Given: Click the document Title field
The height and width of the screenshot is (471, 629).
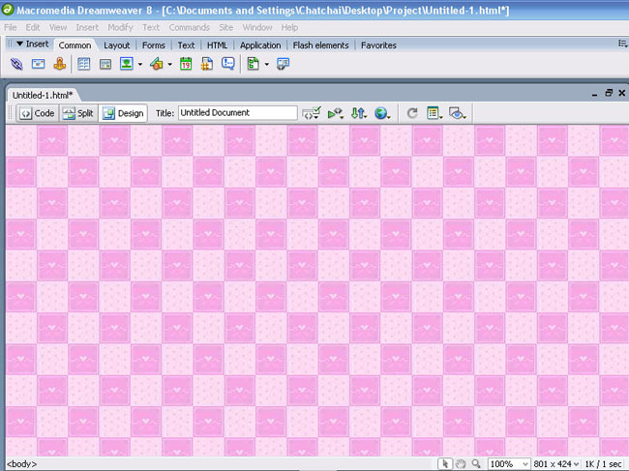Looking at the screenshot, I should click(237, 113).
